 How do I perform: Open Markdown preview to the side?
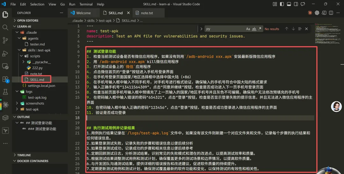(324, 13)
